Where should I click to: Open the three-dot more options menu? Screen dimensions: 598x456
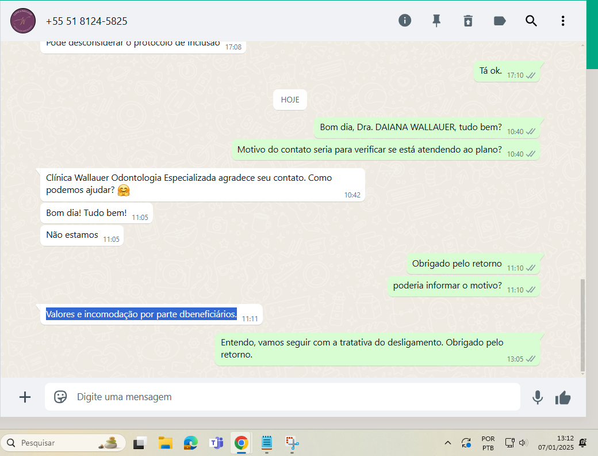[562, 21]
